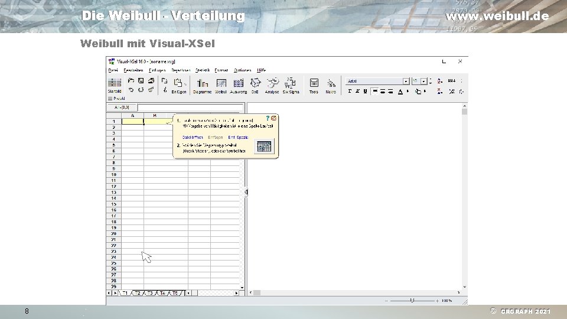Click the fill color bucket icon
The width and height of the screenshot is (567, 319).
point(418,92)
